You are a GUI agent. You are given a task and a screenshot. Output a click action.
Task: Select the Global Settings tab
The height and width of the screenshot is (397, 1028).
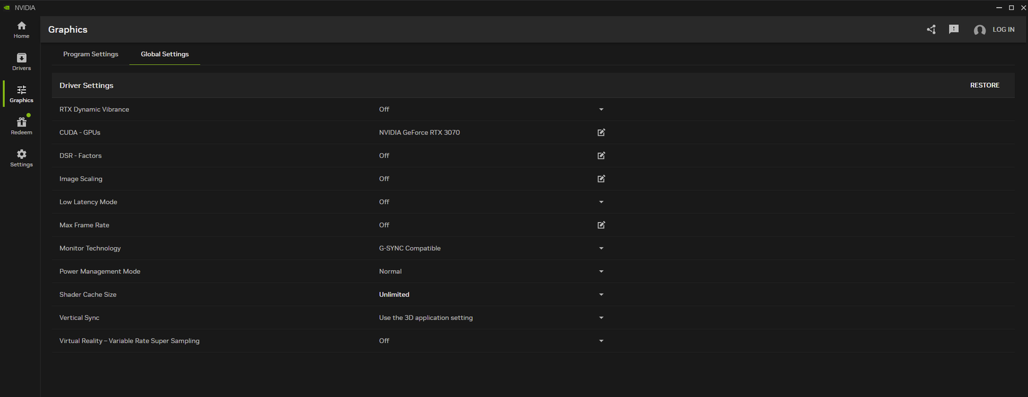[x=164, y=54]
